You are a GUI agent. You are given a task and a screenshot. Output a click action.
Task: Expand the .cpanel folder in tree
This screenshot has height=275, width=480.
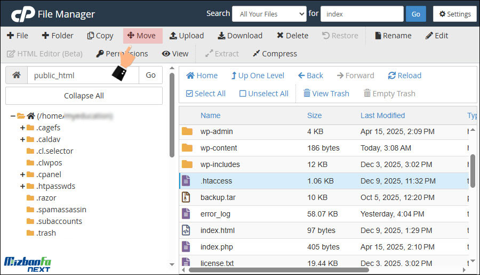[22, 174]
